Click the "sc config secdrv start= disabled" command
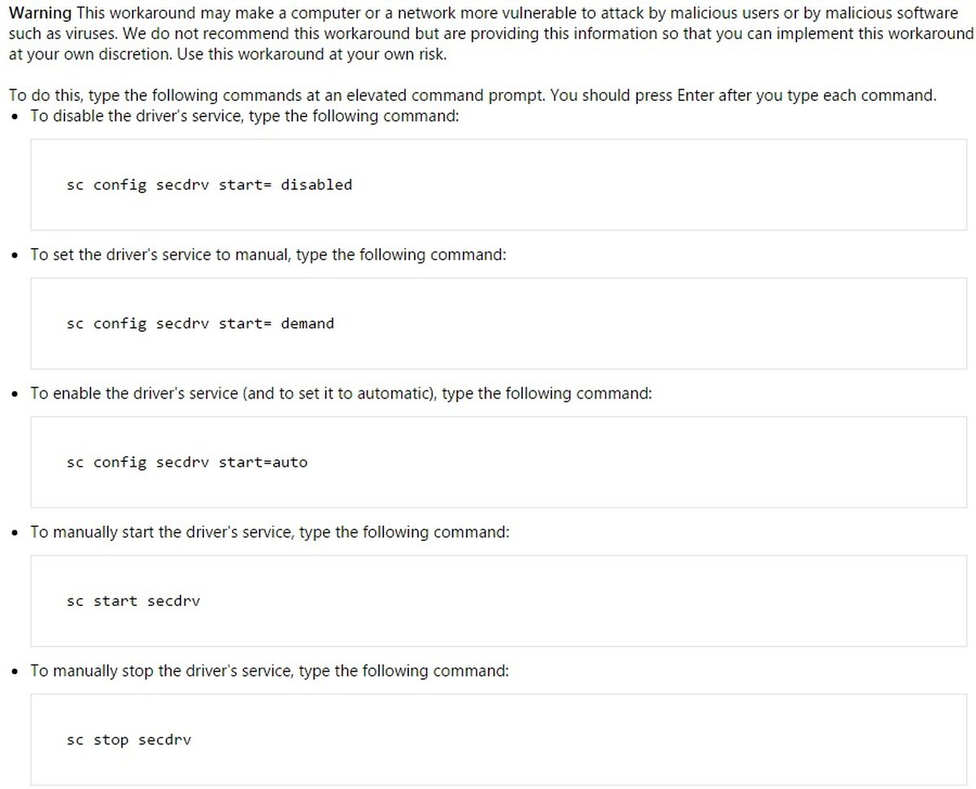Viewport: 976px width, 789px height. (209, 185)
